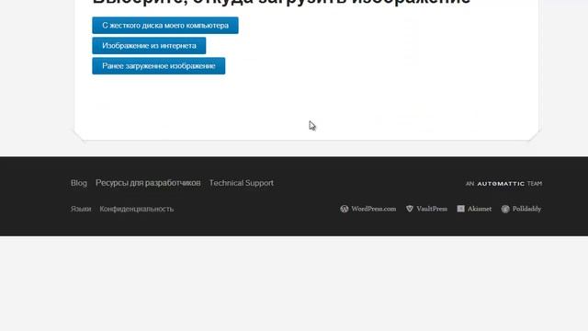Open the WordPress.com text link

coord(374,209)
